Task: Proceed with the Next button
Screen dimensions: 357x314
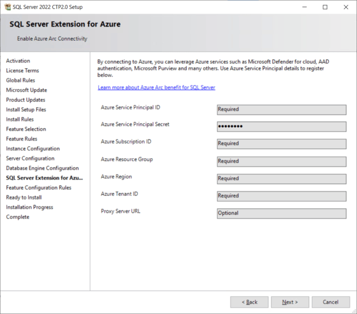Action: click(x=290, y=302)
